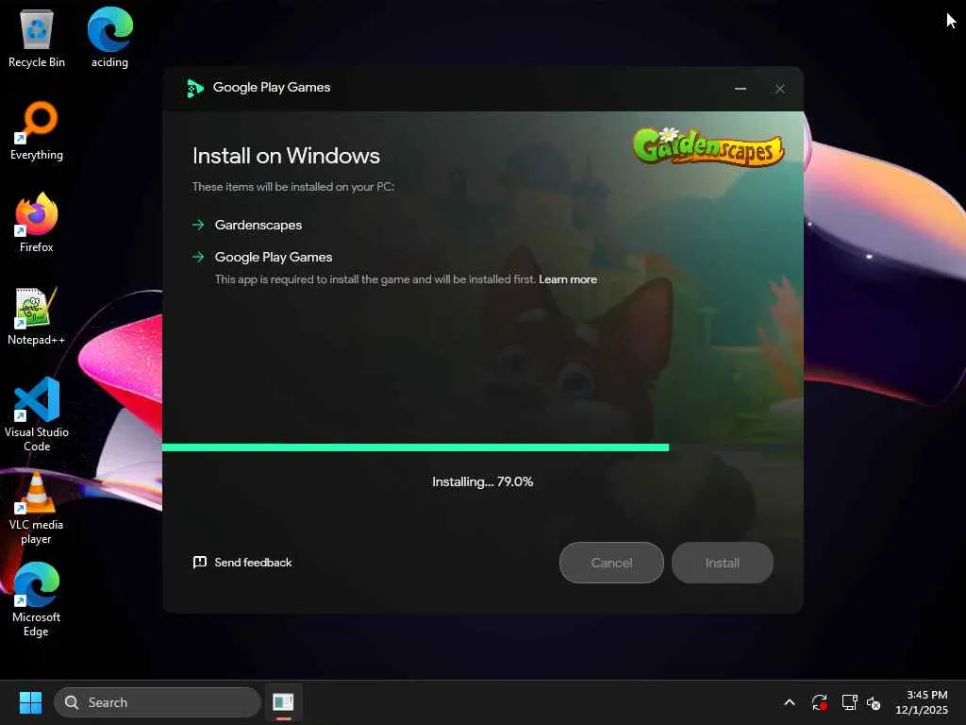966x725 pixels.
Task: Open the Learn more link
Action: (x=567, y=279)
